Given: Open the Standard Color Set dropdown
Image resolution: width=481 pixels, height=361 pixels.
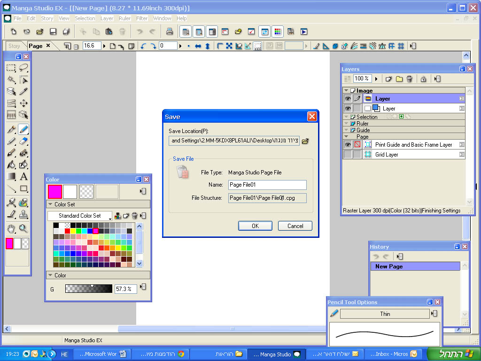Looking at the screenshot, I should [x=80, y=216].
